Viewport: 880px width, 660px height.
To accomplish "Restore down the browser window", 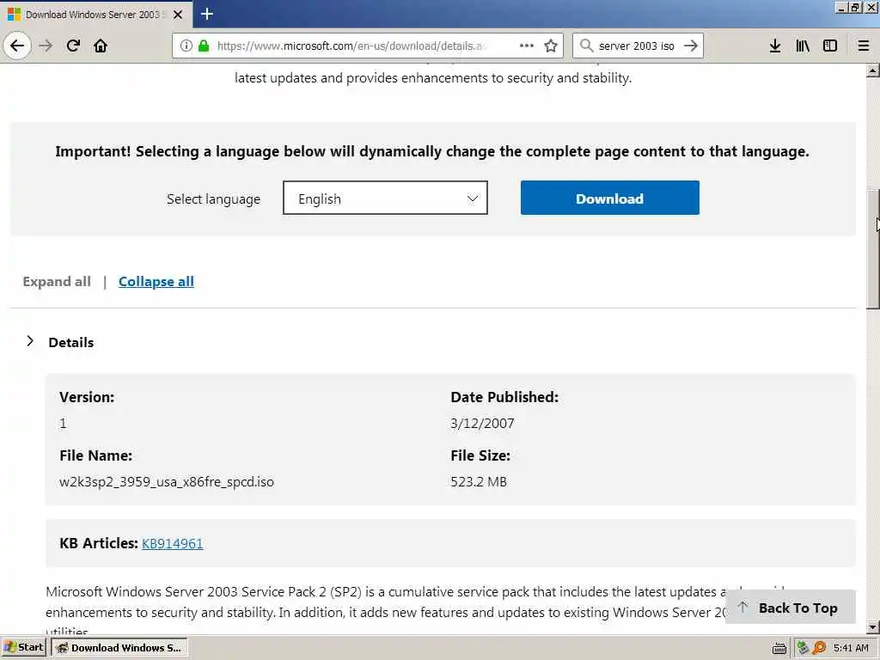I will pyautogui.click(x=855, y=7).
